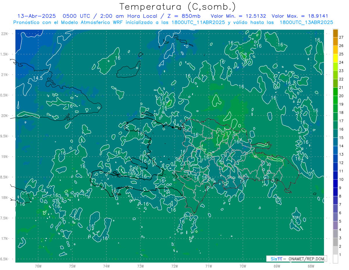Click the colorbar scale label "10"
This screenshot has width=349, height=270.
click(341, 179)
